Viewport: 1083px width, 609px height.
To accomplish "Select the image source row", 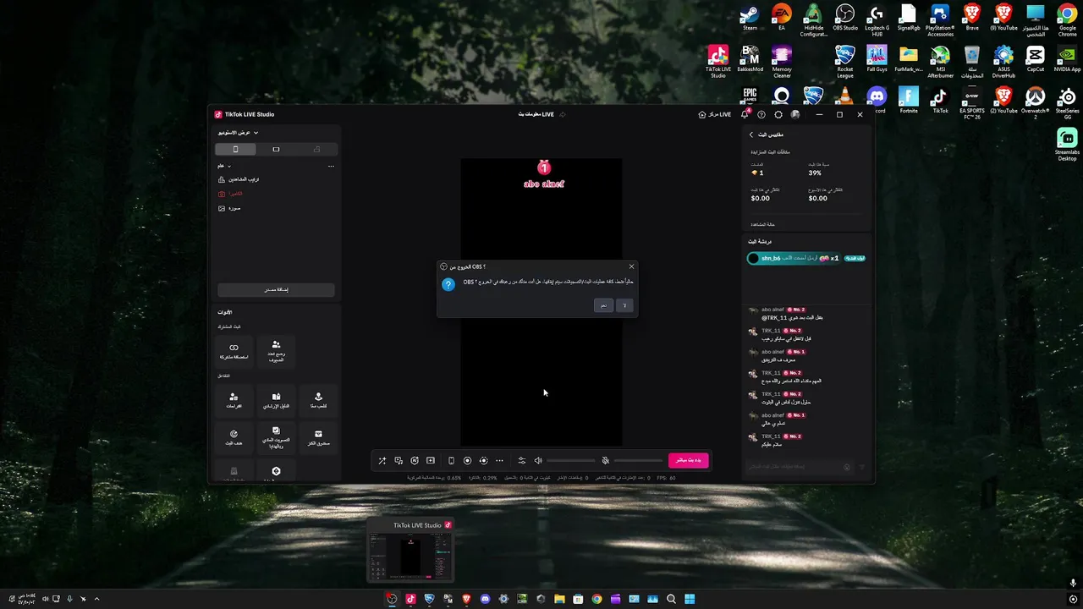I will point(276,208).
